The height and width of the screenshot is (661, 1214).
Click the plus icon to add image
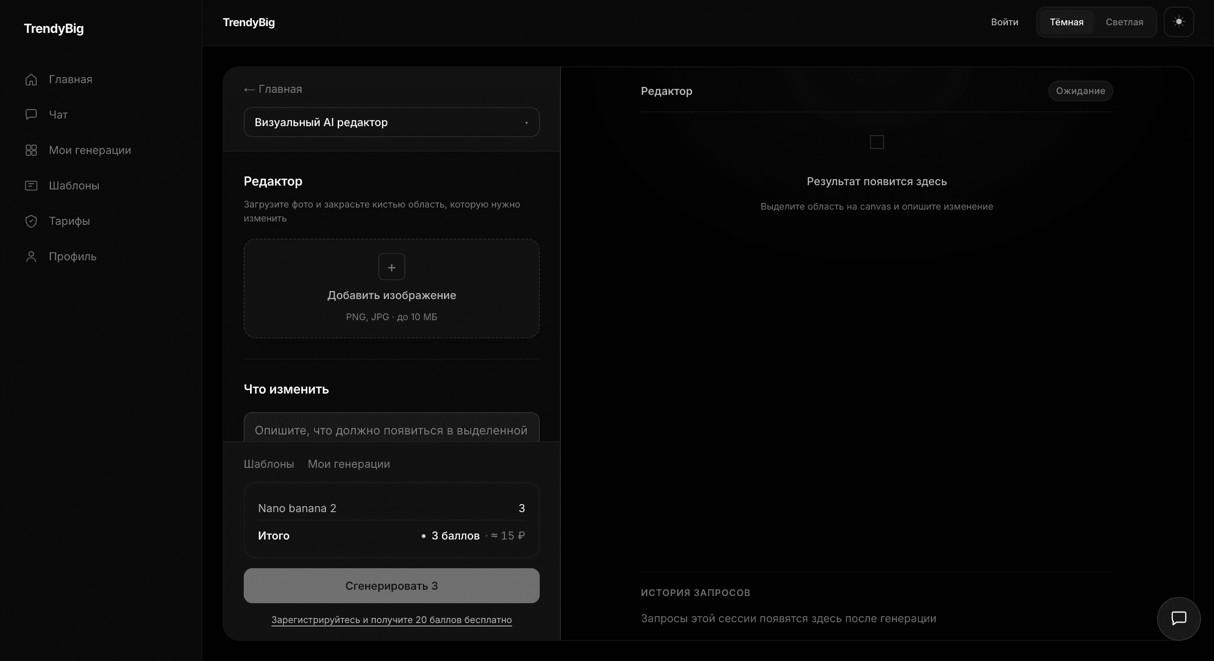click(x=392, y=267)
